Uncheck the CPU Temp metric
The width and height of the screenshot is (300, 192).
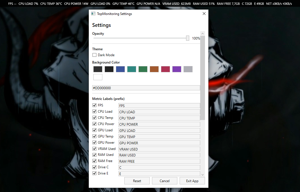[94, 117]
